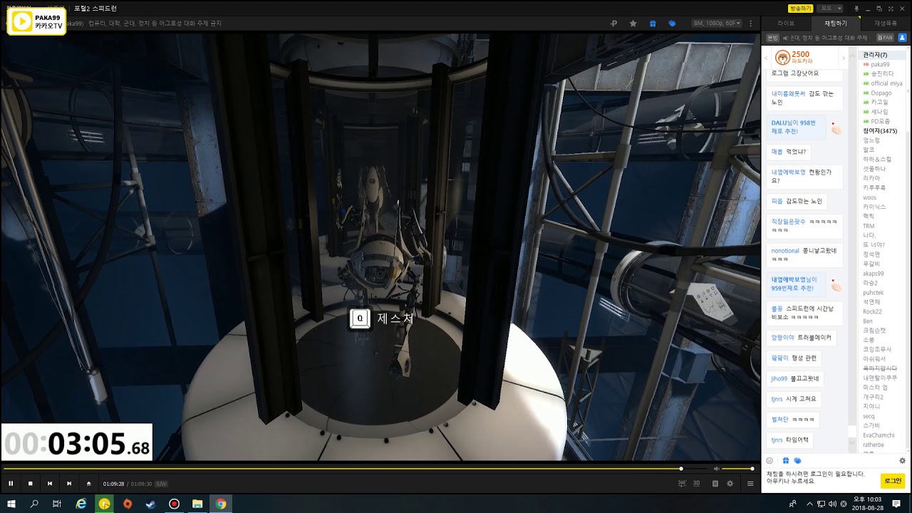912x513 pixels.
Task: Open File Explorer from the taskbar
Action: [x=197, y=504]
